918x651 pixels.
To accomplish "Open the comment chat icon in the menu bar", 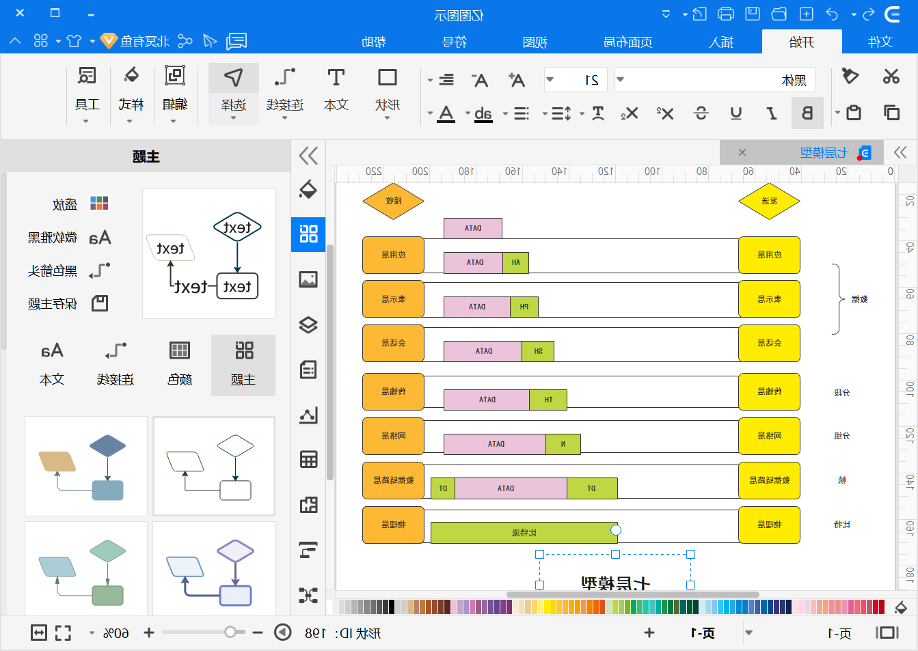I will point(237,42).
